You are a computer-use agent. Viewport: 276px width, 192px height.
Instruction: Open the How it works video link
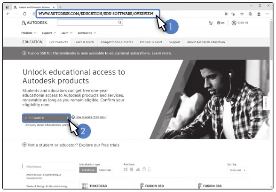point(91,117)
